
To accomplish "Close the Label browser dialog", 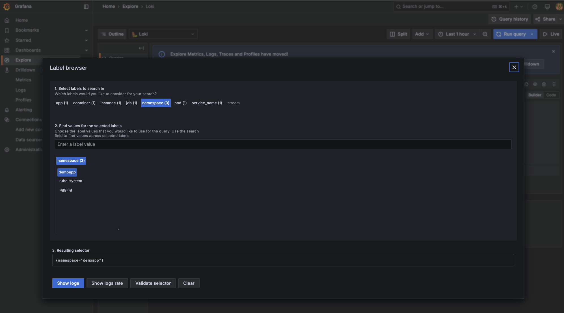I will [x=514, y=67].
